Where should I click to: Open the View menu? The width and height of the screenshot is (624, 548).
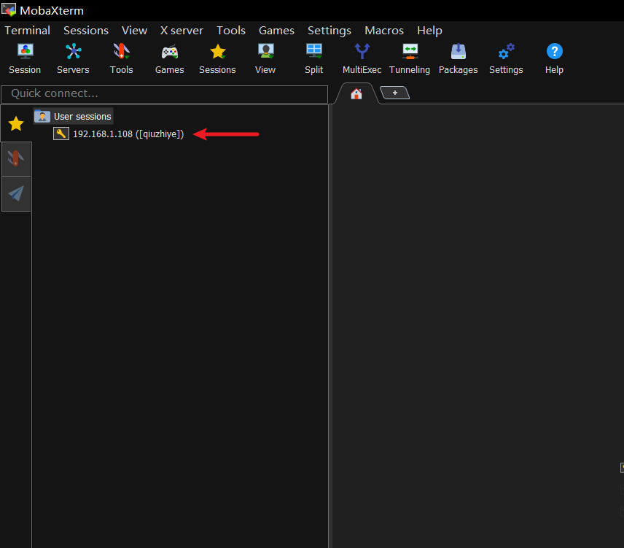point(135,30)
